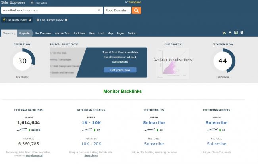The image size is (258, 164).
Task: Clear the URL search field
Action: click(99, 10)
